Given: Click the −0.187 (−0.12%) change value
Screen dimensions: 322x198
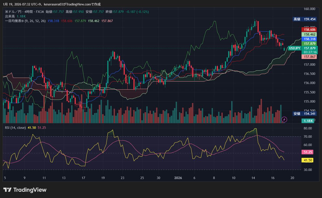Looking at the screenshot, I should click(137, 12).
